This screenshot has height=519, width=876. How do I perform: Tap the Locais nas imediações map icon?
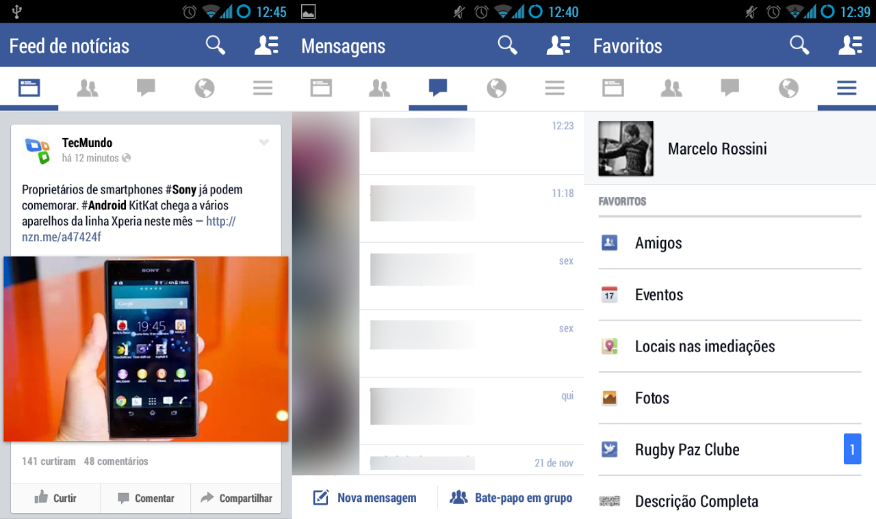coord(609,346)
